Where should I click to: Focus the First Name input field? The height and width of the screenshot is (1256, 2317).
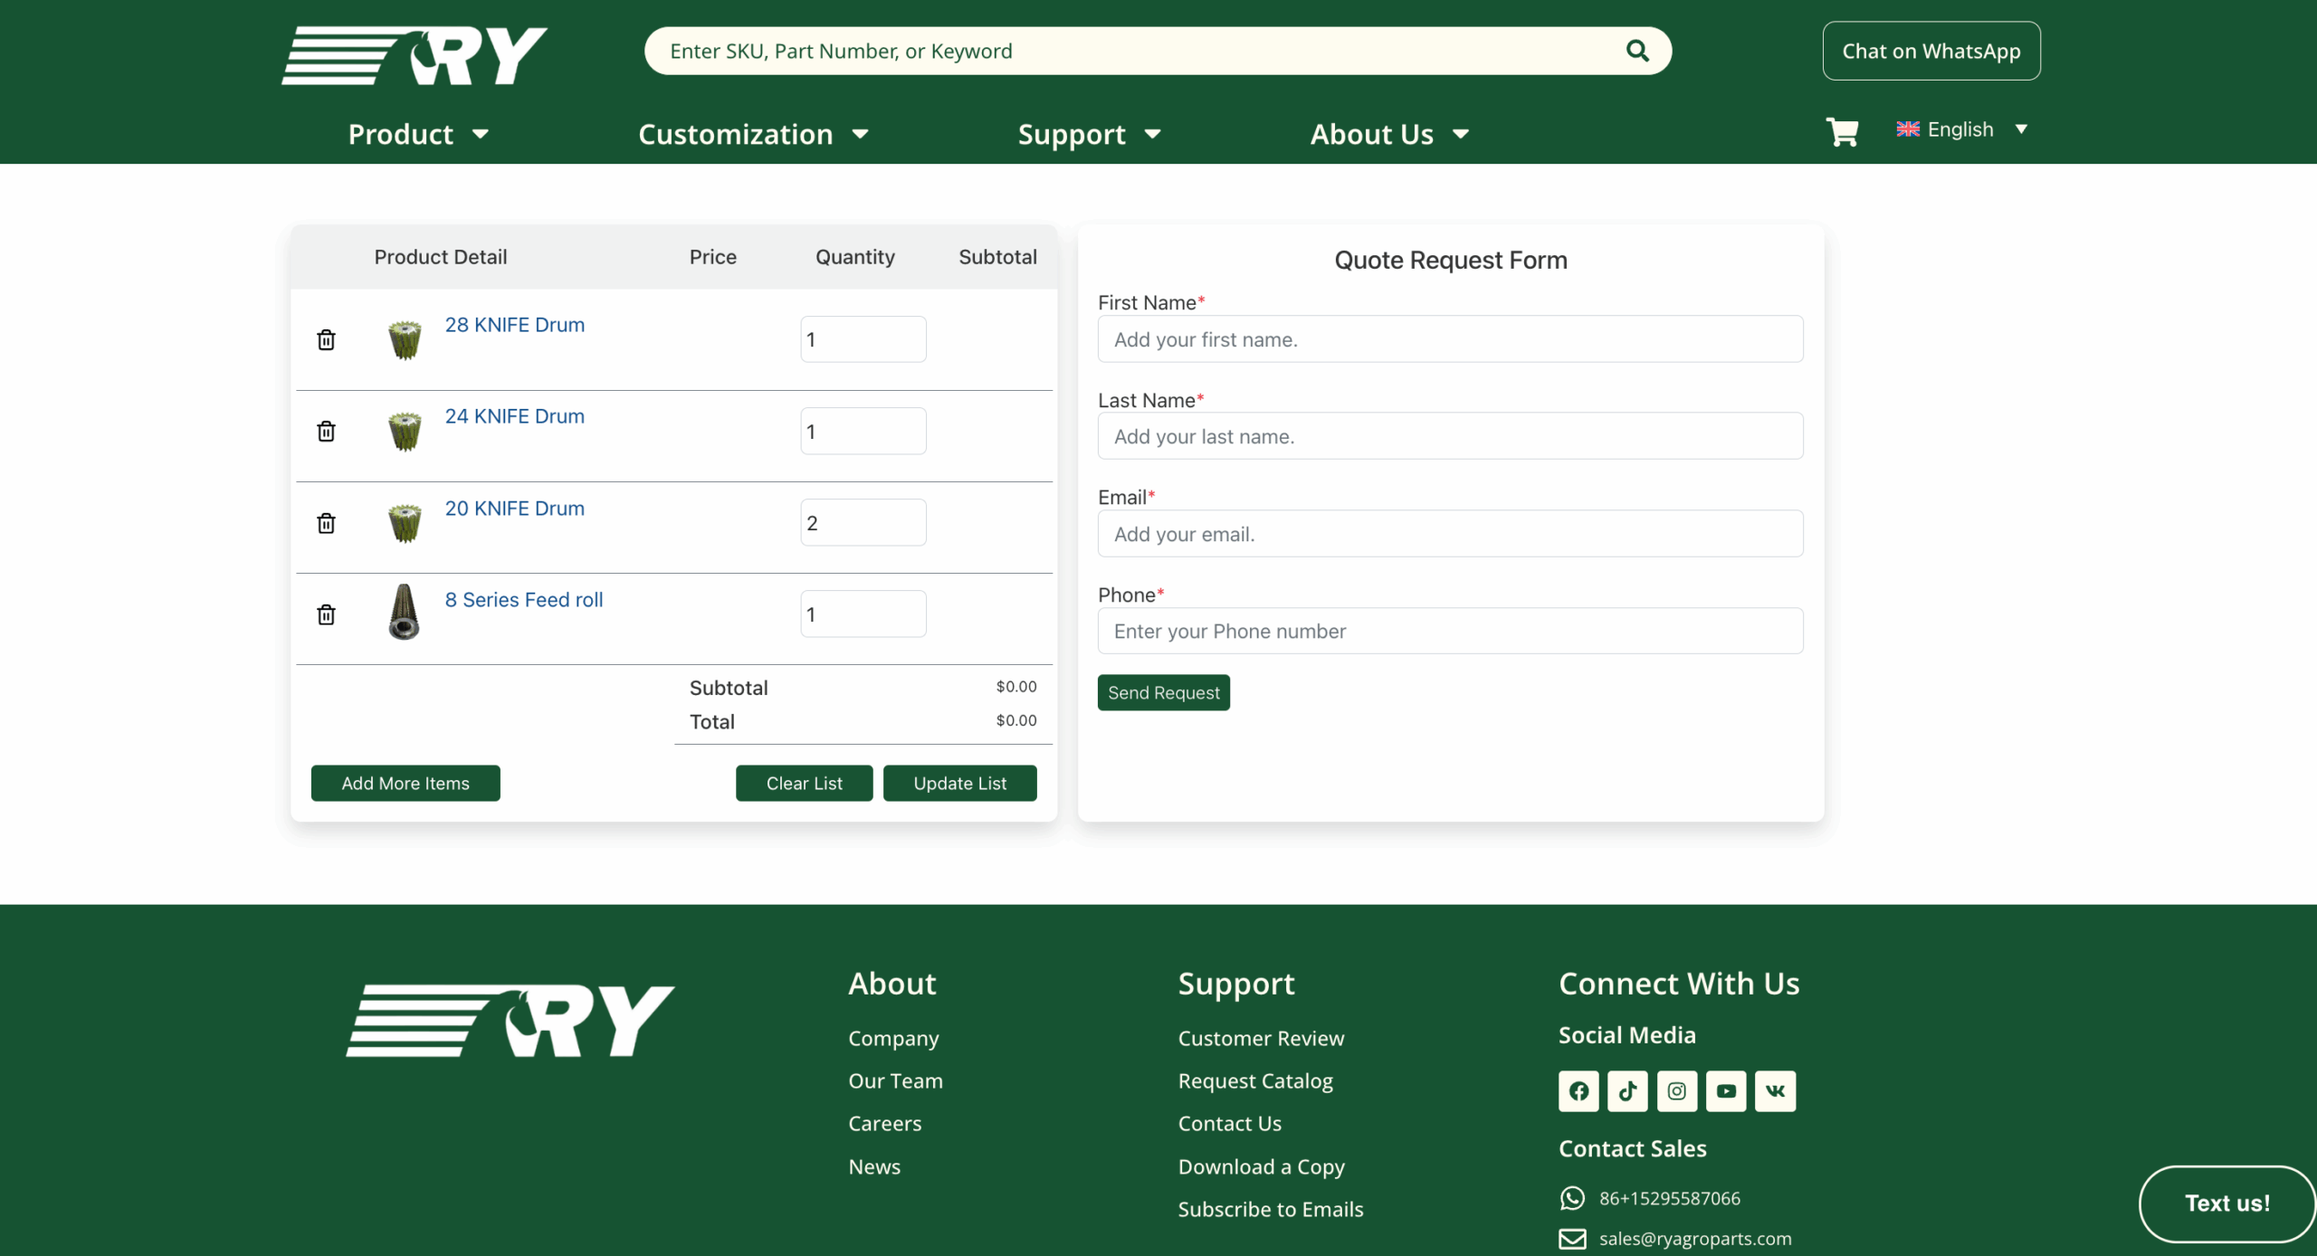pyautogui.click(x=1450, y=339)
